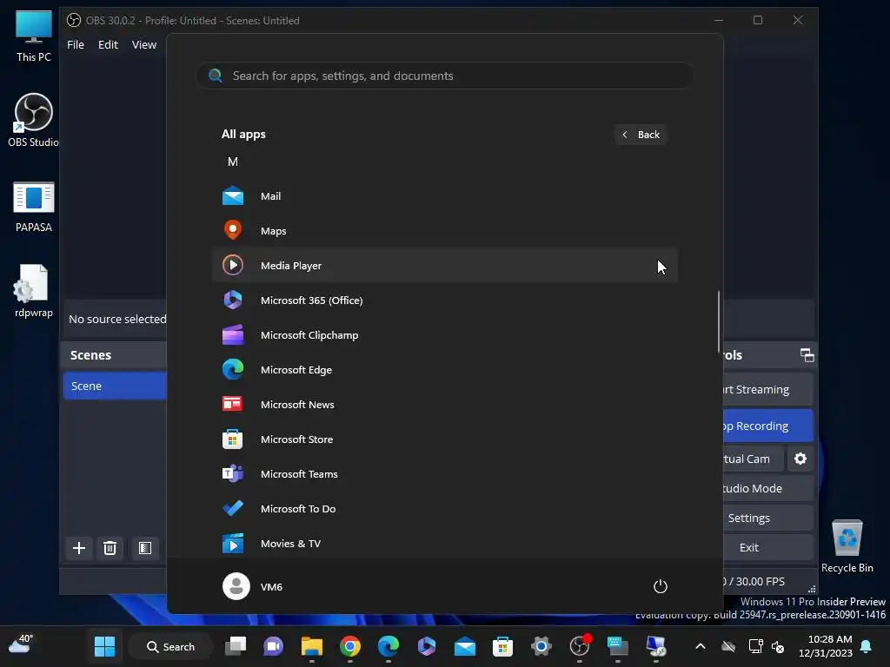The image size is (890, 667).
Task: Open Microsoft Clipchamp from the list
Action: click(x=444, y=335)
